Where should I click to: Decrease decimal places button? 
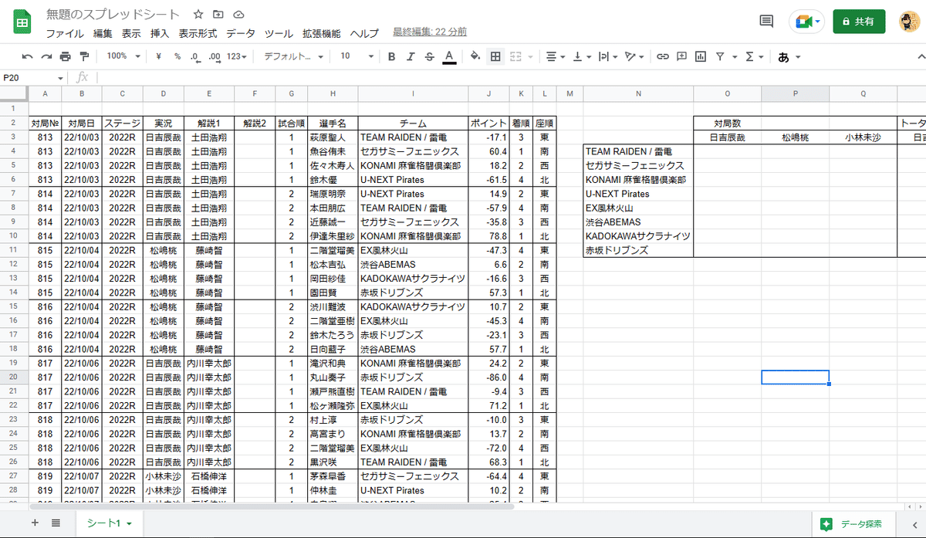195,56
